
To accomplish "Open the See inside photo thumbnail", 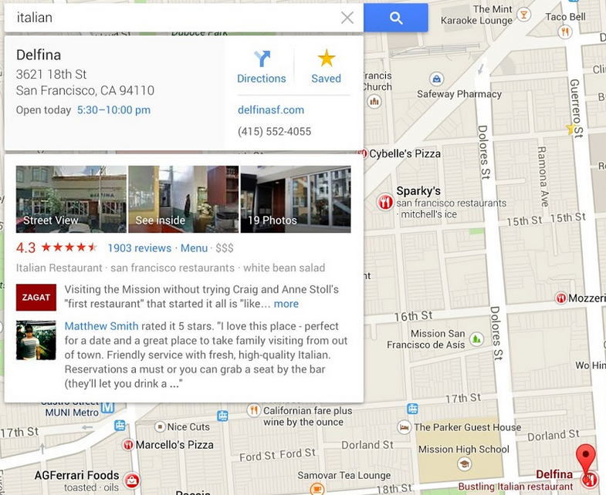I will 183,199.
